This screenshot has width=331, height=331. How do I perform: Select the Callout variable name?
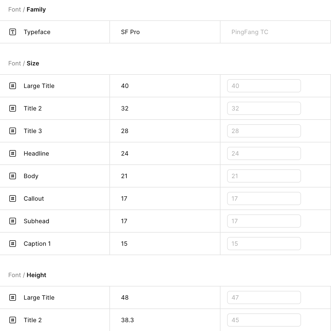coord(34,198)
